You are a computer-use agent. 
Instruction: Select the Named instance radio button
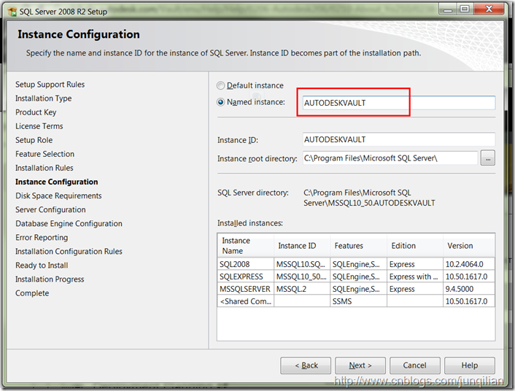pos(221,102)
